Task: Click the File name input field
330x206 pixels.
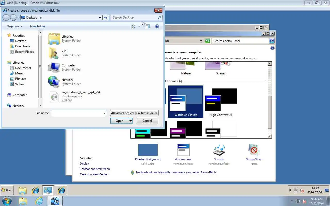Action: (77, 113)
